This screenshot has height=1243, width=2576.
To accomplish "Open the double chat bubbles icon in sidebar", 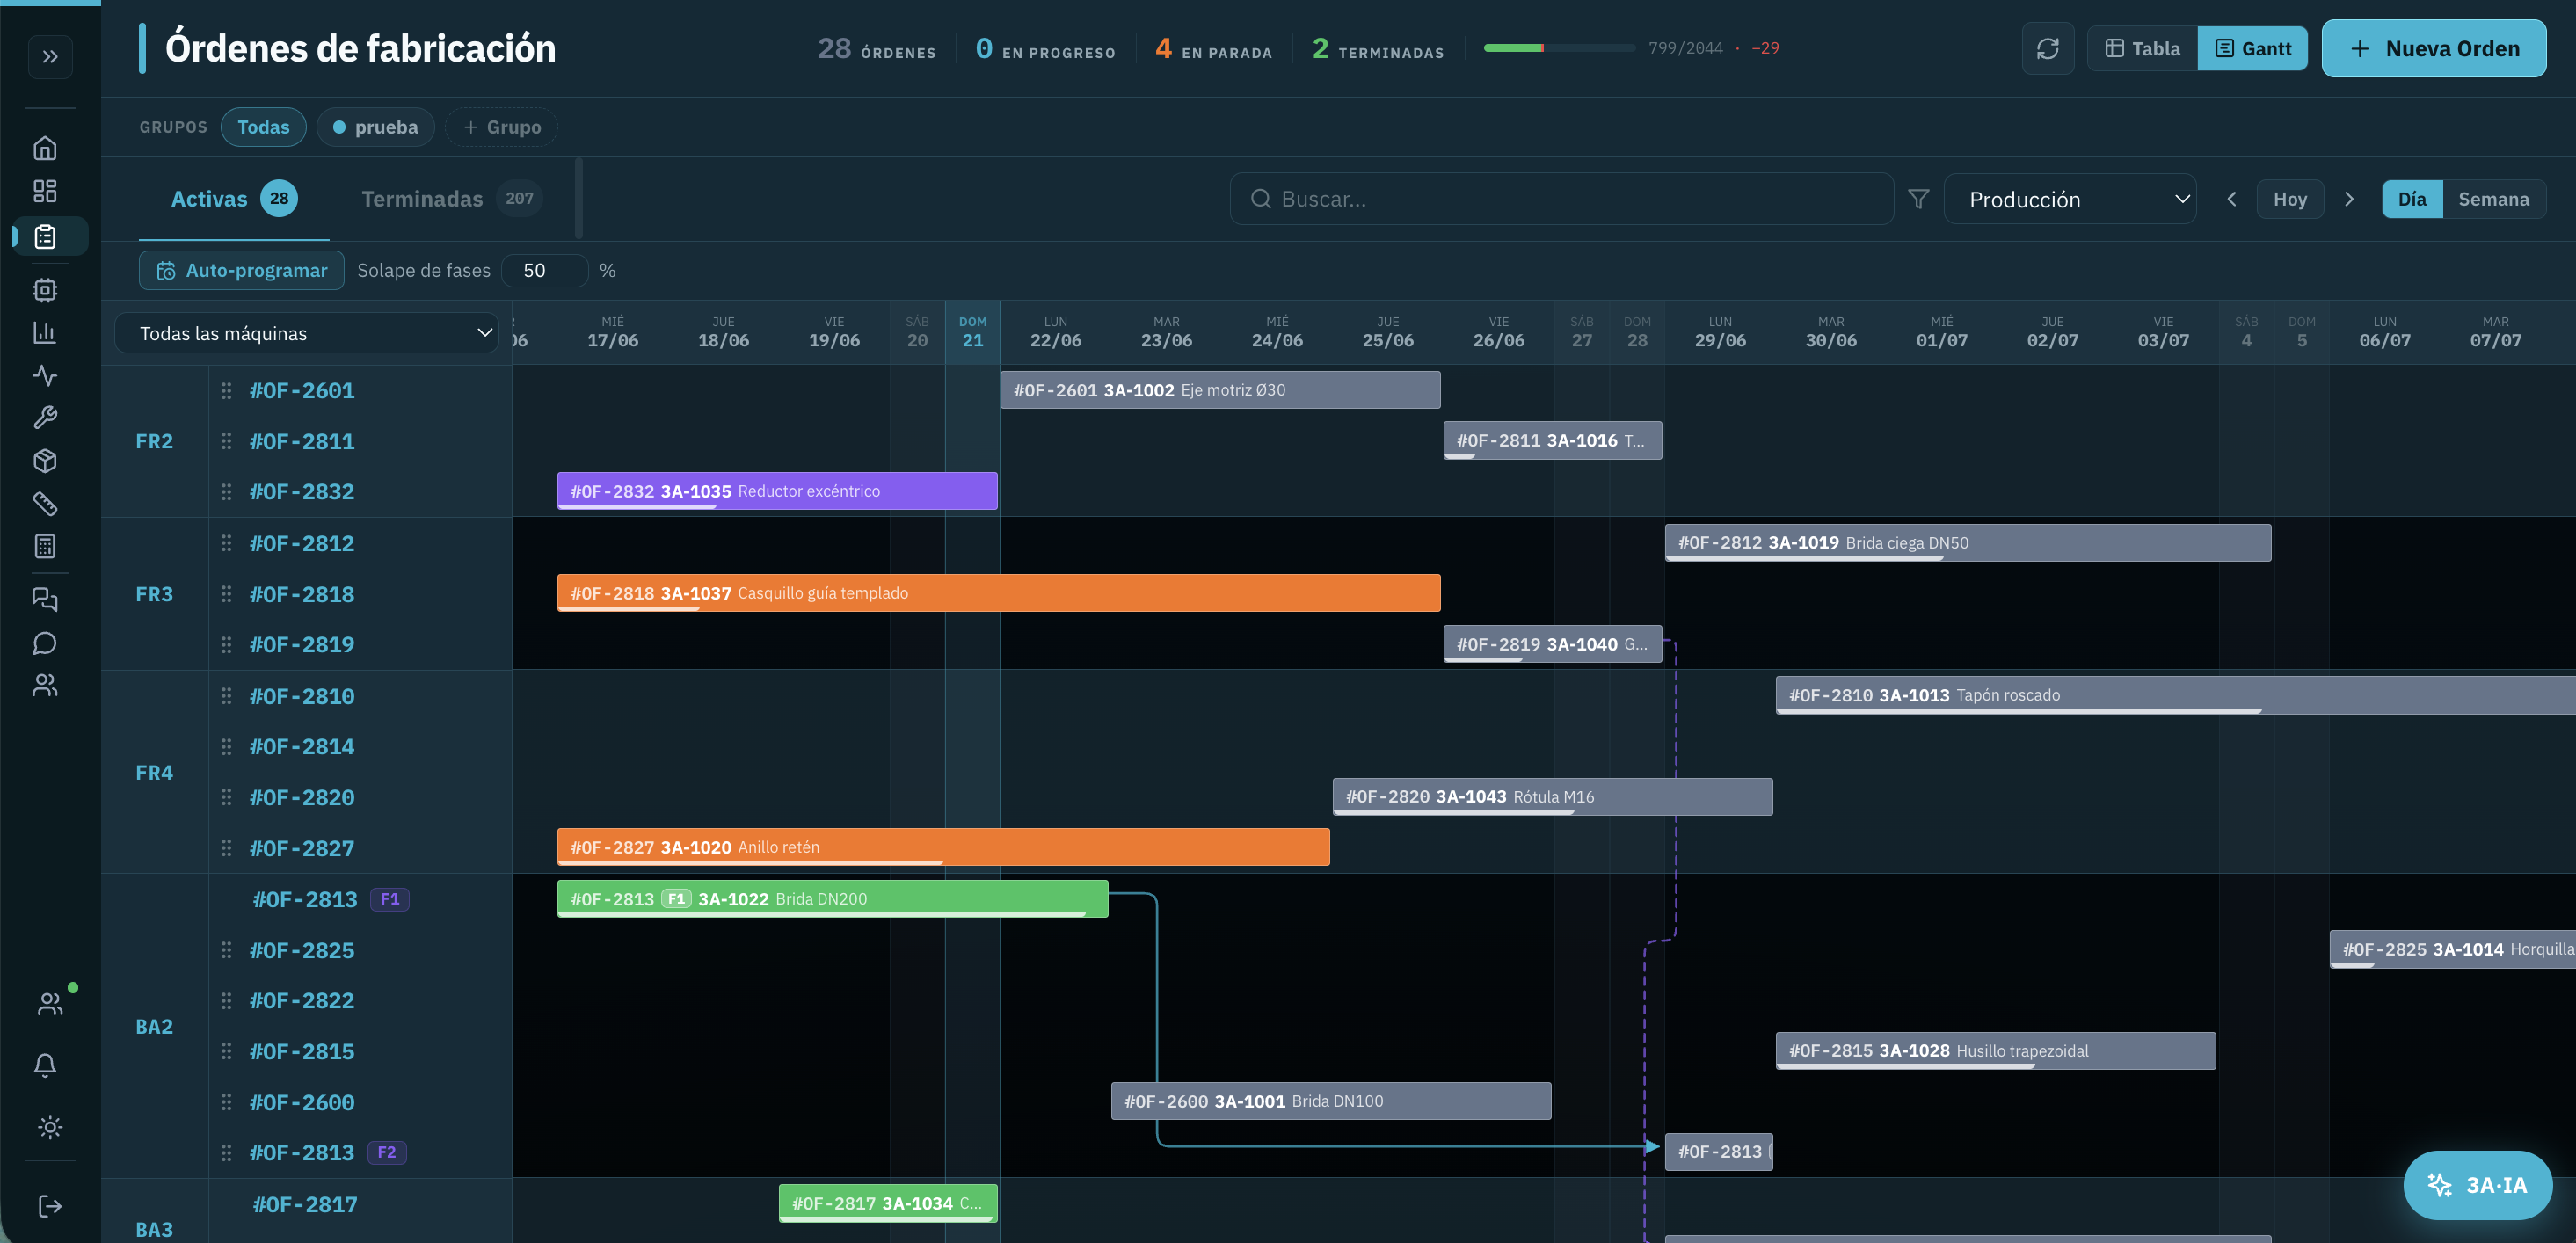I will [x=45, y=600].
